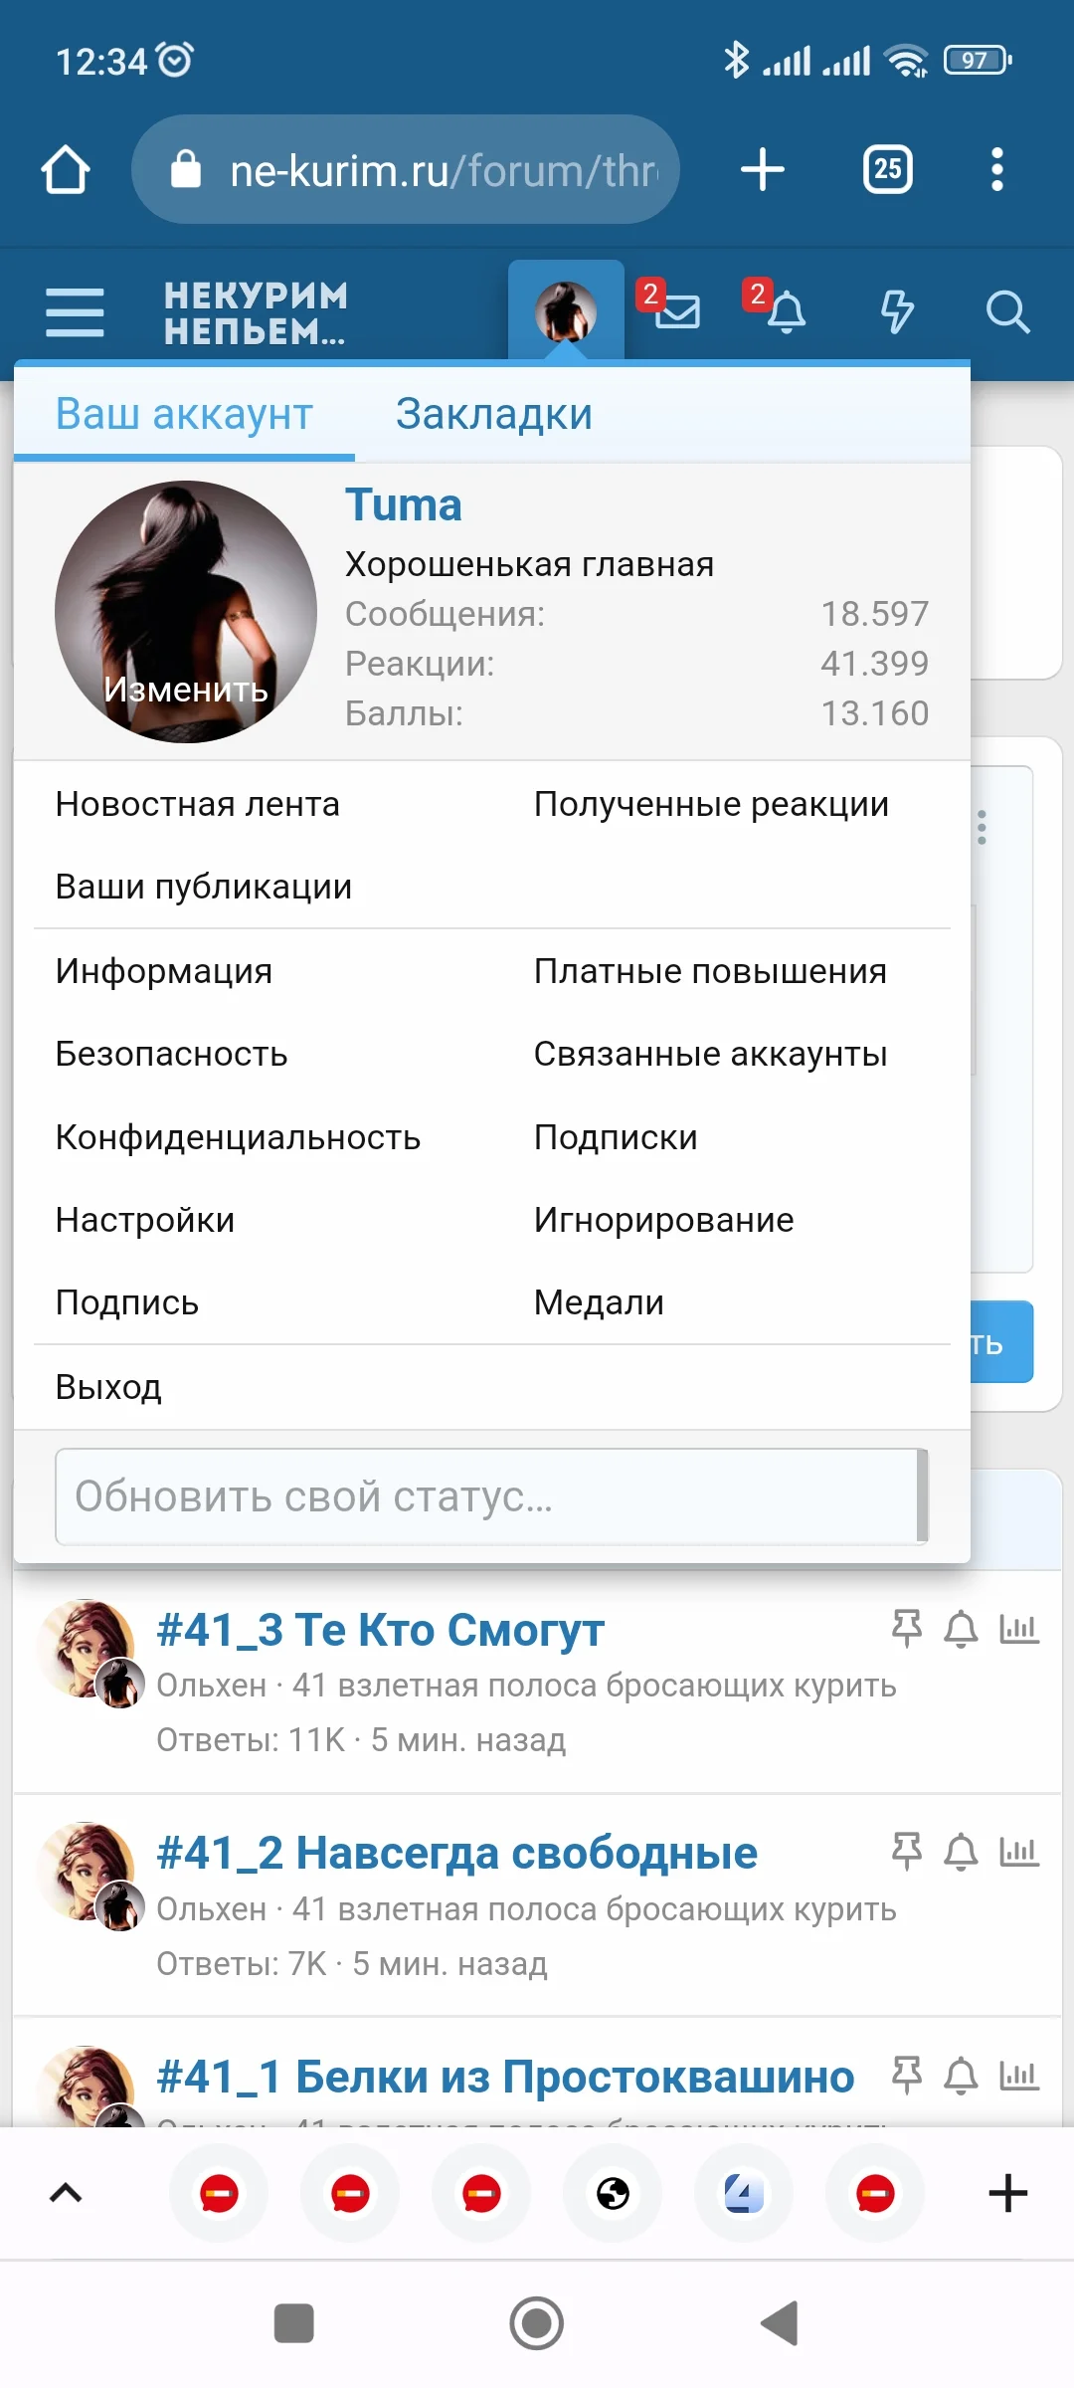The image size is (1074, 2388).
Task: Click the poll chart icon on #41_1 thread
Action: [1019, 2076]
